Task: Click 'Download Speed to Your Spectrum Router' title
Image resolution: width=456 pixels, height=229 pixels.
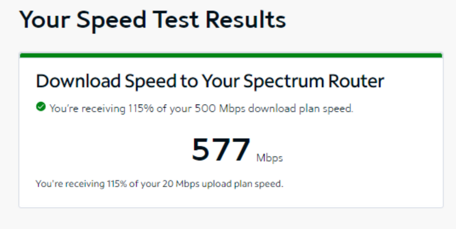Action: (x=210, y=81)
